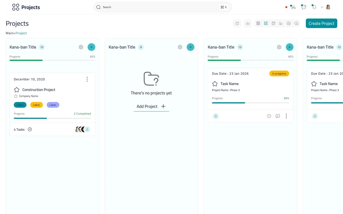343x214 pixels.
Task: Open gear settings of the empty column
Action: pyautogui.click(x=180, y=47)
